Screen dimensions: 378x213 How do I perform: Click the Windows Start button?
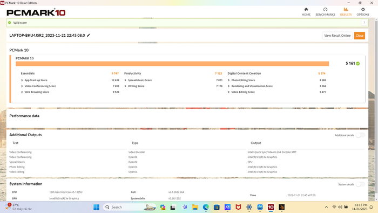pyautogui.click(x=96, y=207)
